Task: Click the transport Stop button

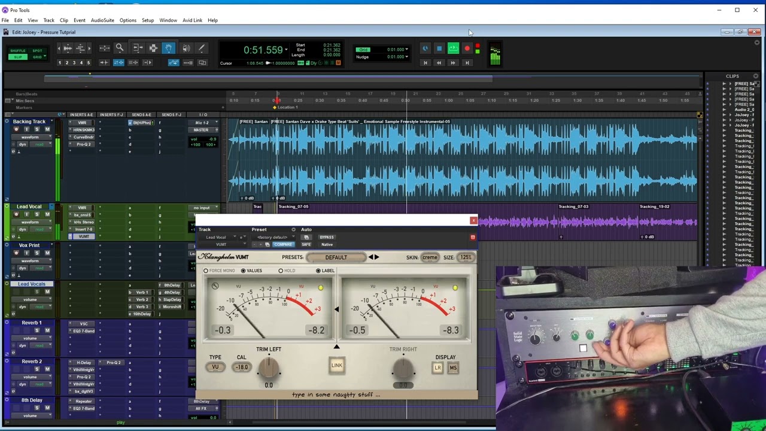Action: [439, 48]
